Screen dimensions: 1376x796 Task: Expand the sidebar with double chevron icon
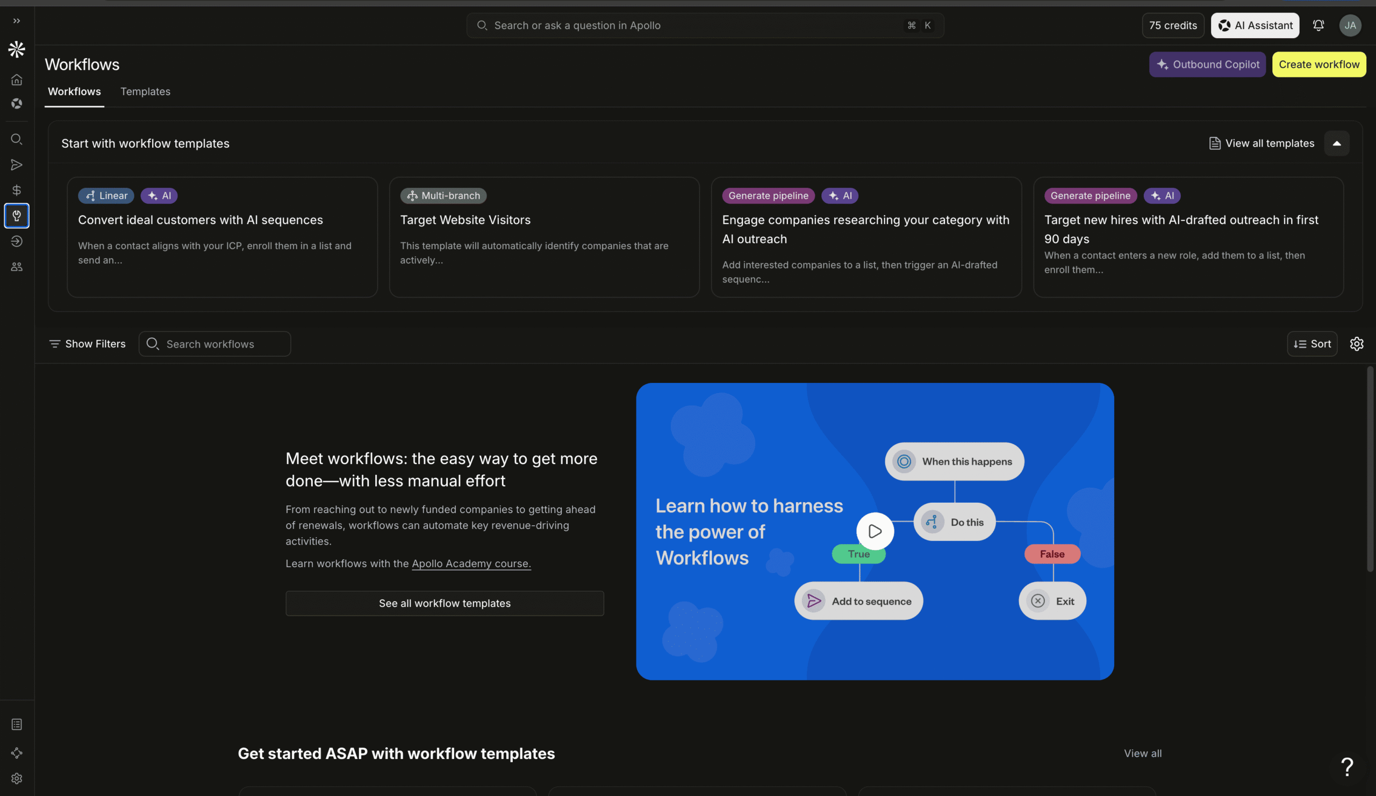tap(17, 21)
